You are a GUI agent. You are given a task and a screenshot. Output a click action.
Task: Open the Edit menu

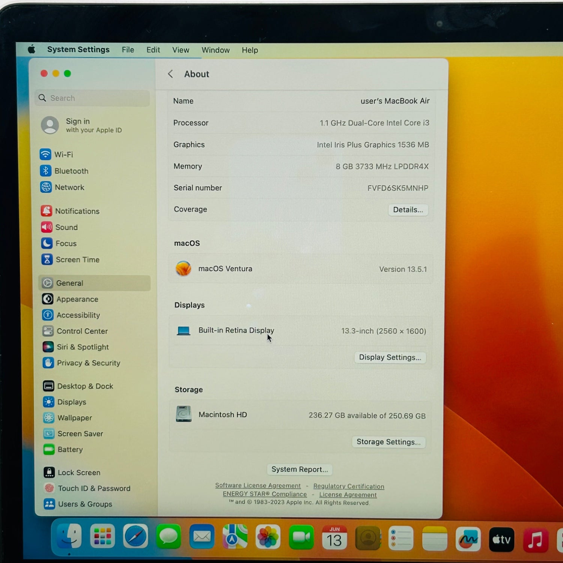[x=153, y=50]
